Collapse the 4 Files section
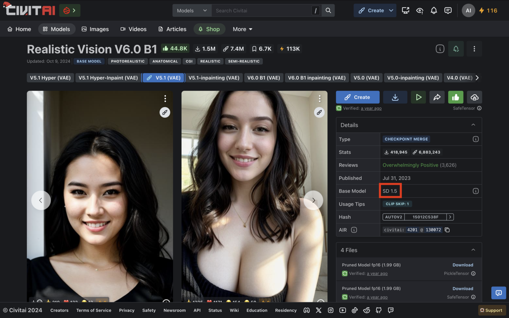 click(x=473, y=250)
